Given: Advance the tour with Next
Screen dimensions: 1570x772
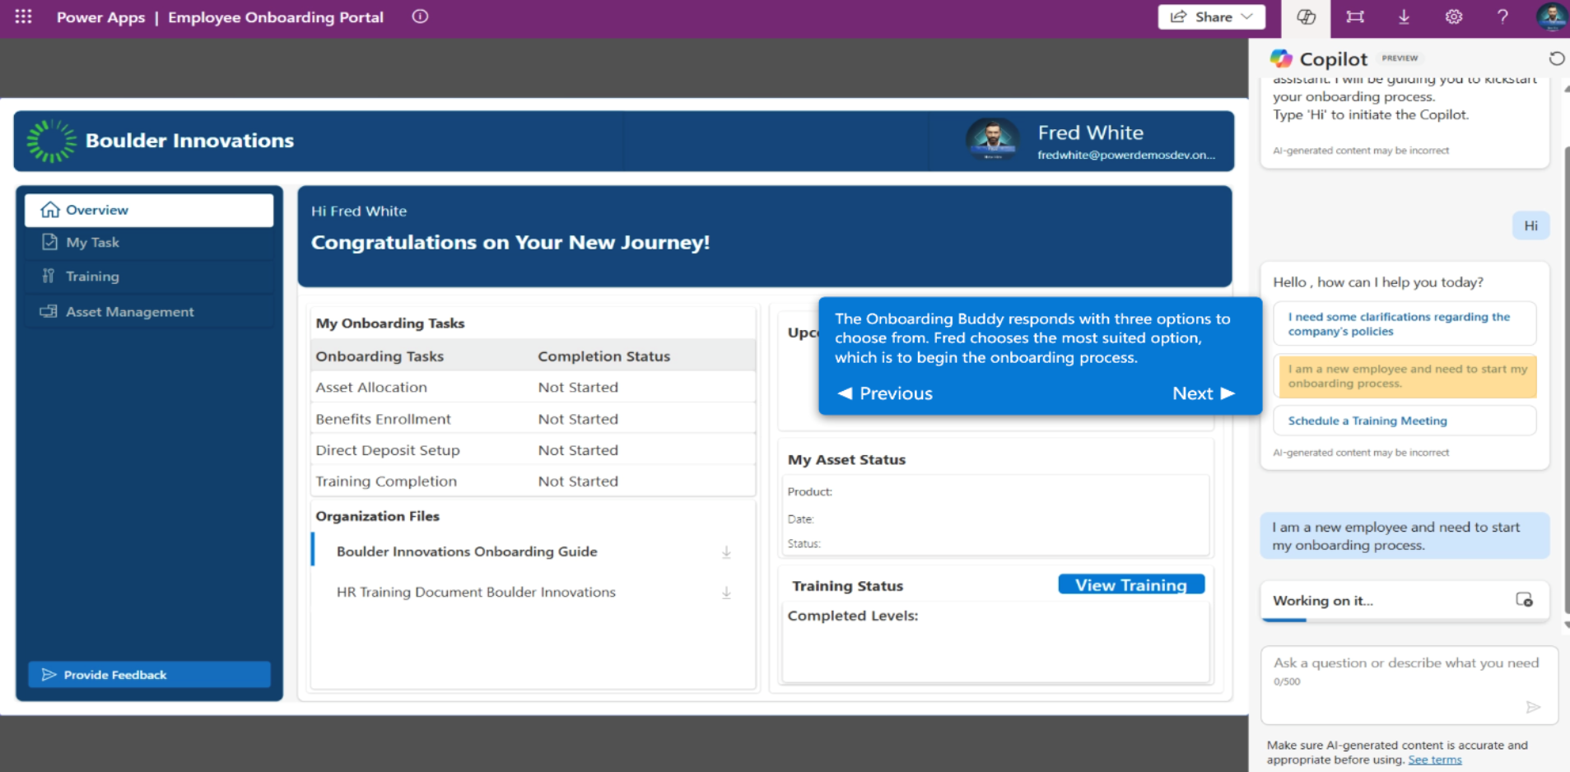Looking at the screenshot, I should (1203, 393).
